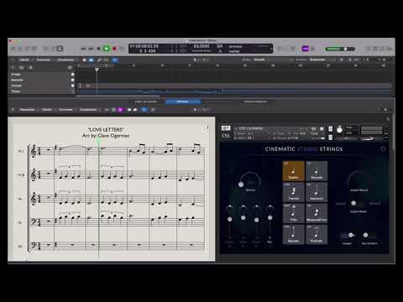Click the Rewind transport button
This screenshot has width=403, height=302.
click(x=83, y=49)
